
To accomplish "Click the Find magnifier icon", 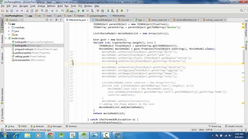I will tap(42, 11).
